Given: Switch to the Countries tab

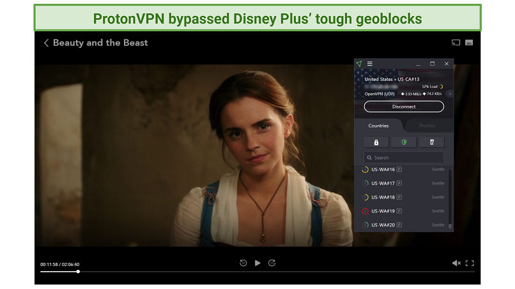Looking at the screenshot, I should tap(378, 126).
